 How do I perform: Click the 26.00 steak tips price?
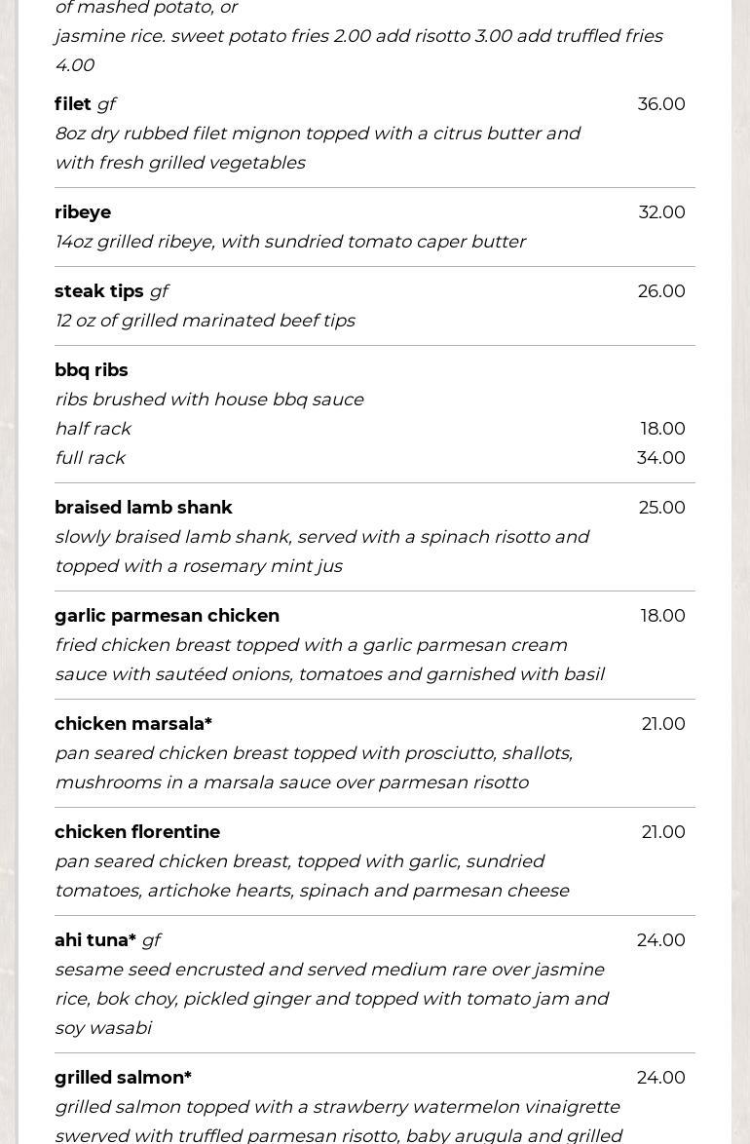coord(661,291)
